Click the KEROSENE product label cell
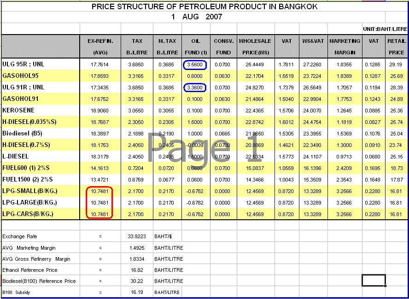The width and height of the screenshot is (409, 299). tap(18, 111)
